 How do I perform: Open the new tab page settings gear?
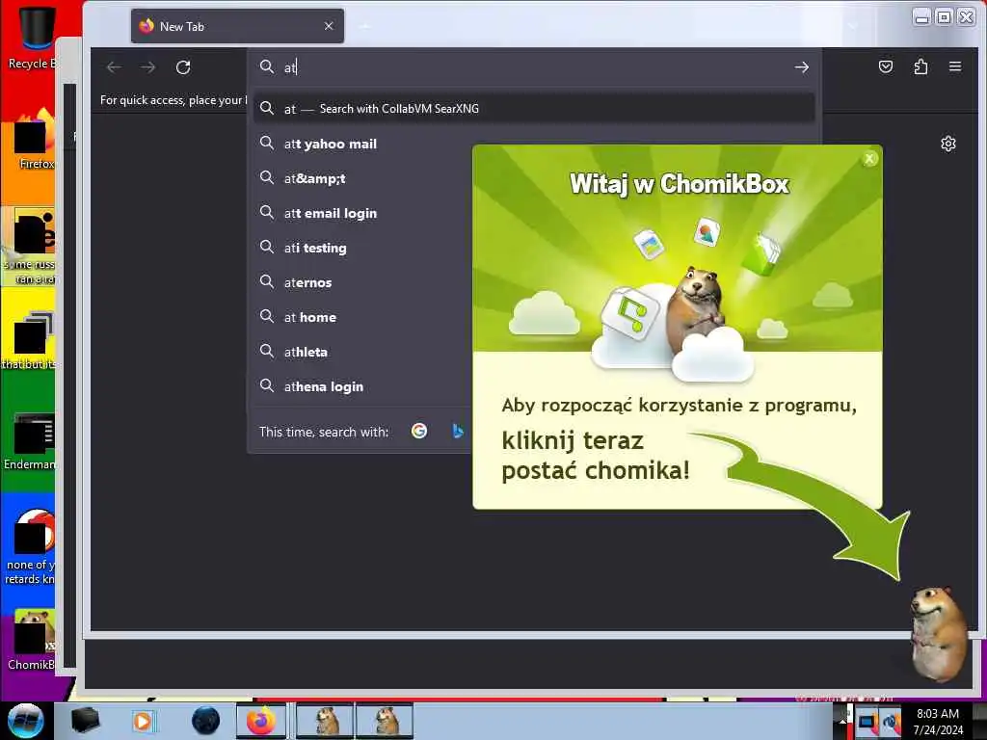pos(948,145)
